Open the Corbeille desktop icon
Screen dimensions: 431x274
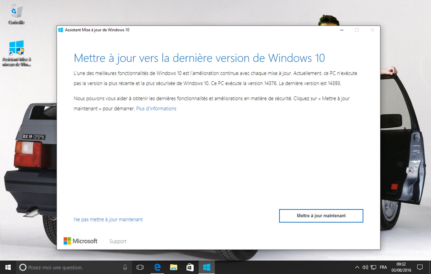pyautogui.click(x=17, y=14)
